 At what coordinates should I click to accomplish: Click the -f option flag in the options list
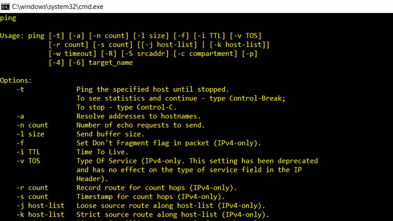[x=20, y=143]
